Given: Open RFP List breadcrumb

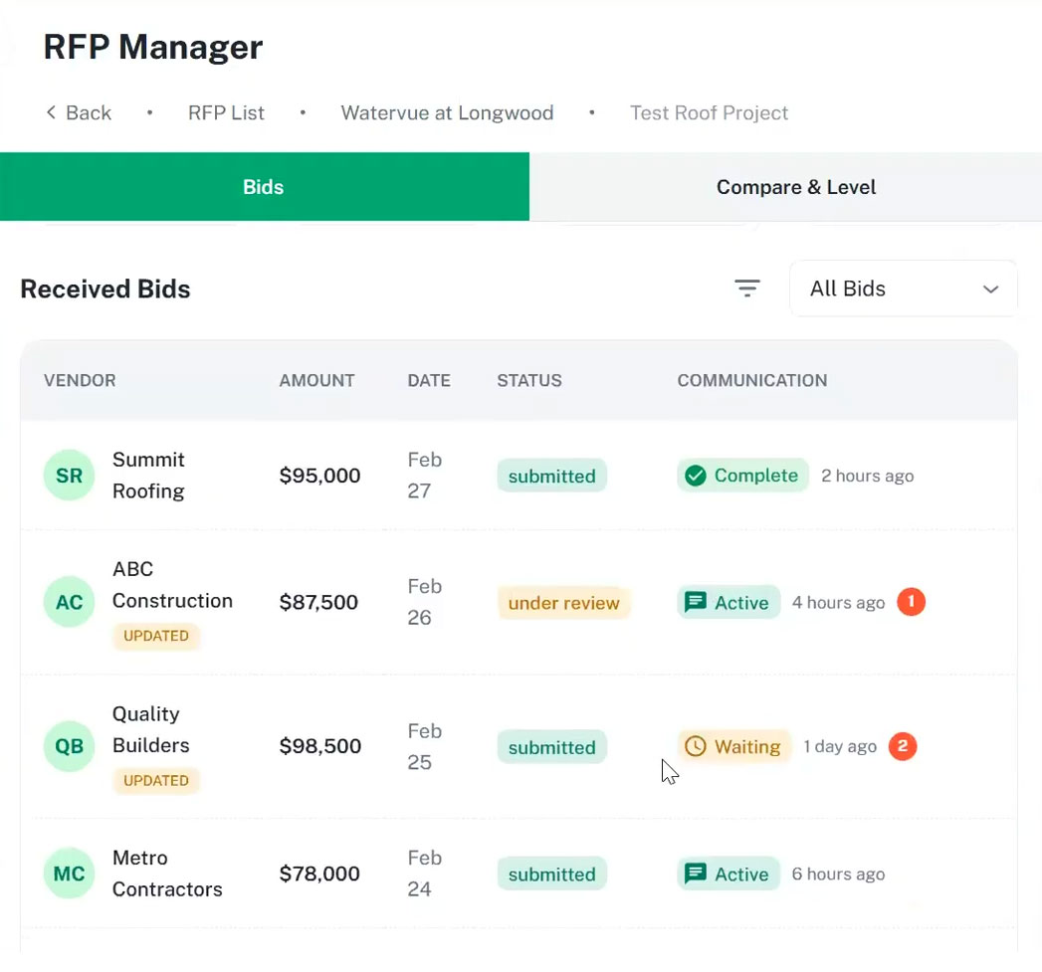Looking at the screenshot, I should pyautogui.click(x=226, y=113).
